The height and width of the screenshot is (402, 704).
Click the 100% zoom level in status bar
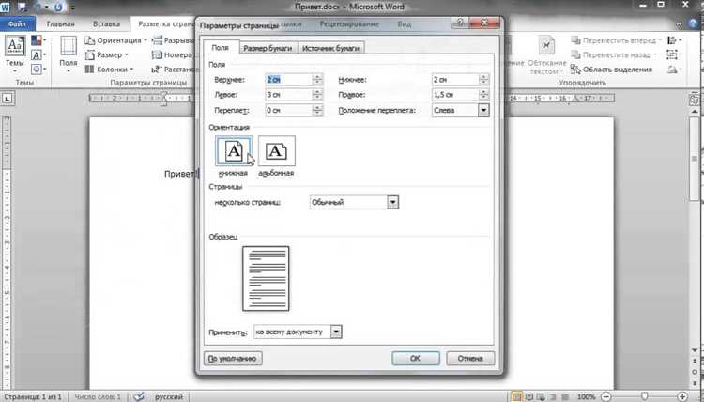[x=586, y=397]
